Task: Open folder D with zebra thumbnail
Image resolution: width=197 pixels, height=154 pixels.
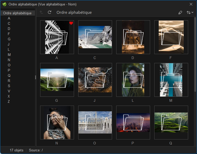Action: click(x=133, y=37)
